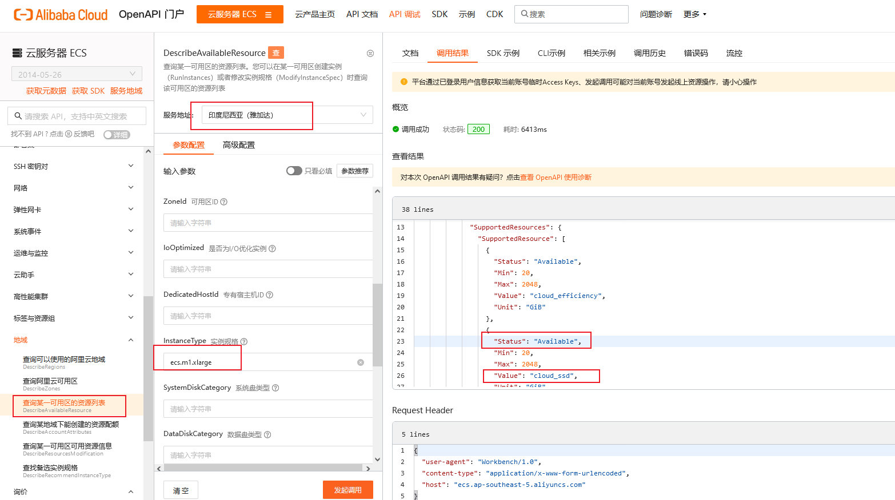Click the feedback smiley icon in the sidebar
The image size is (895, 500).
[x=69, y=134]
